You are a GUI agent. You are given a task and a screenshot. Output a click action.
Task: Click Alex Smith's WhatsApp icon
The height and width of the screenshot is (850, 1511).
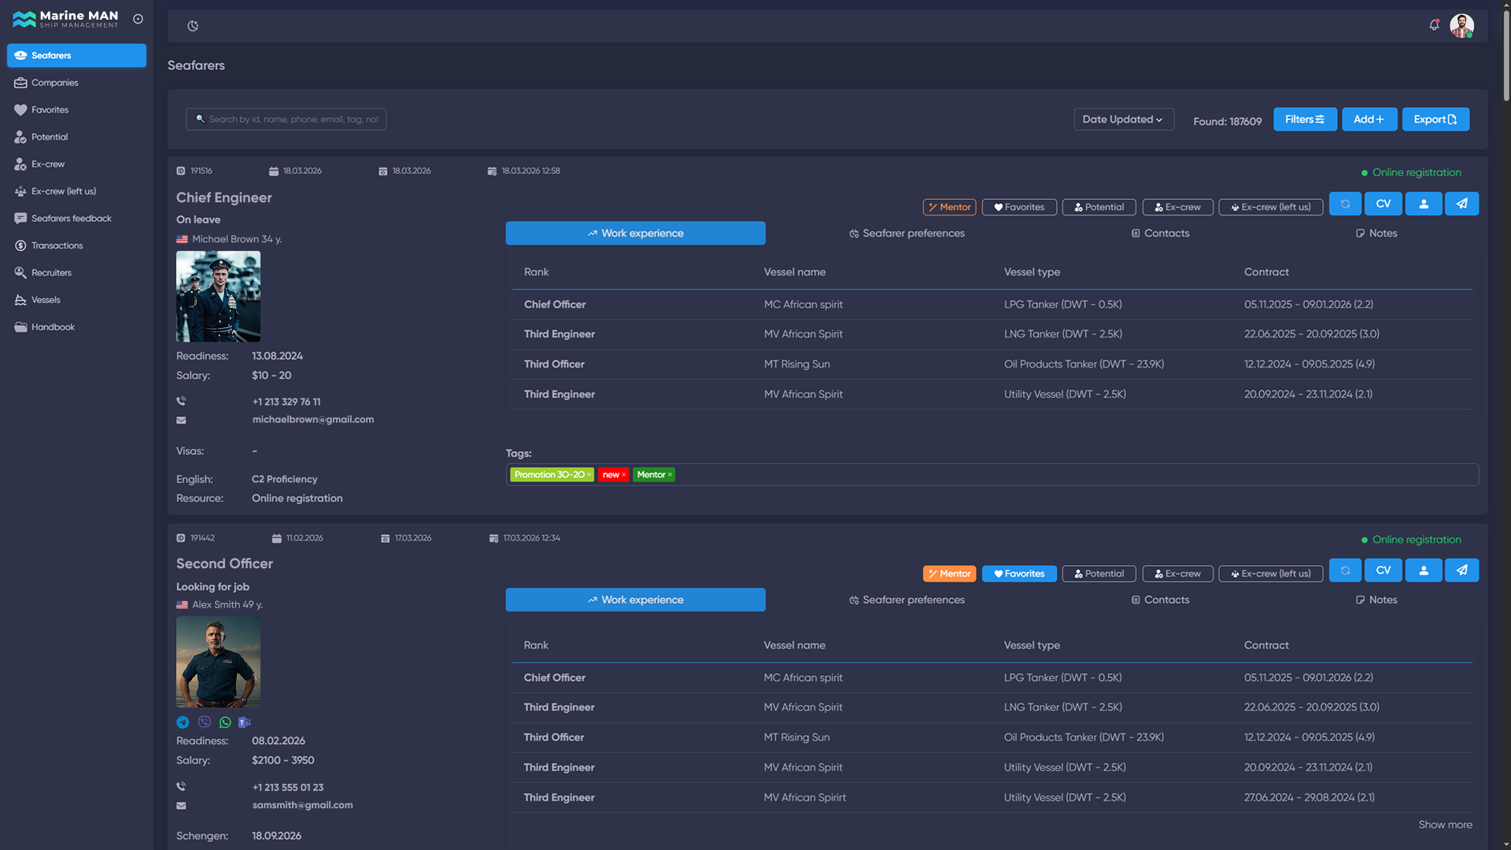point(225,722)
